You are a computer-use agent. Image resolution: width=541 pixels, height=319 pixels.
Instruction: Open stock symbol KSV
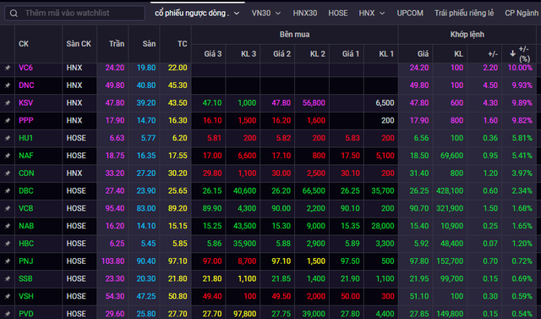pyautogui.click(x=26, y=103)
